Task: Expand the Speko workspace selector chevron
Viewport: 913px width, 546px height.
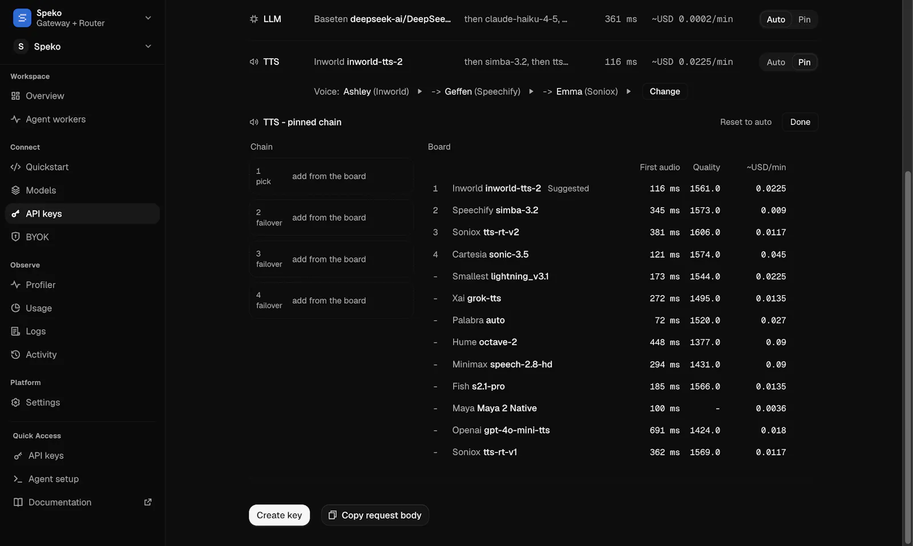Action: coord(148,46)
